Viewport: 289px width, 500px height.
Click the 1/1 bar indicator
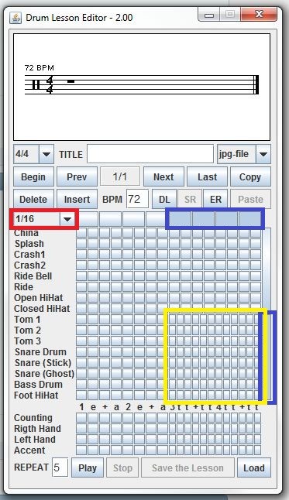pyautogui.click(x=120, y=176)
